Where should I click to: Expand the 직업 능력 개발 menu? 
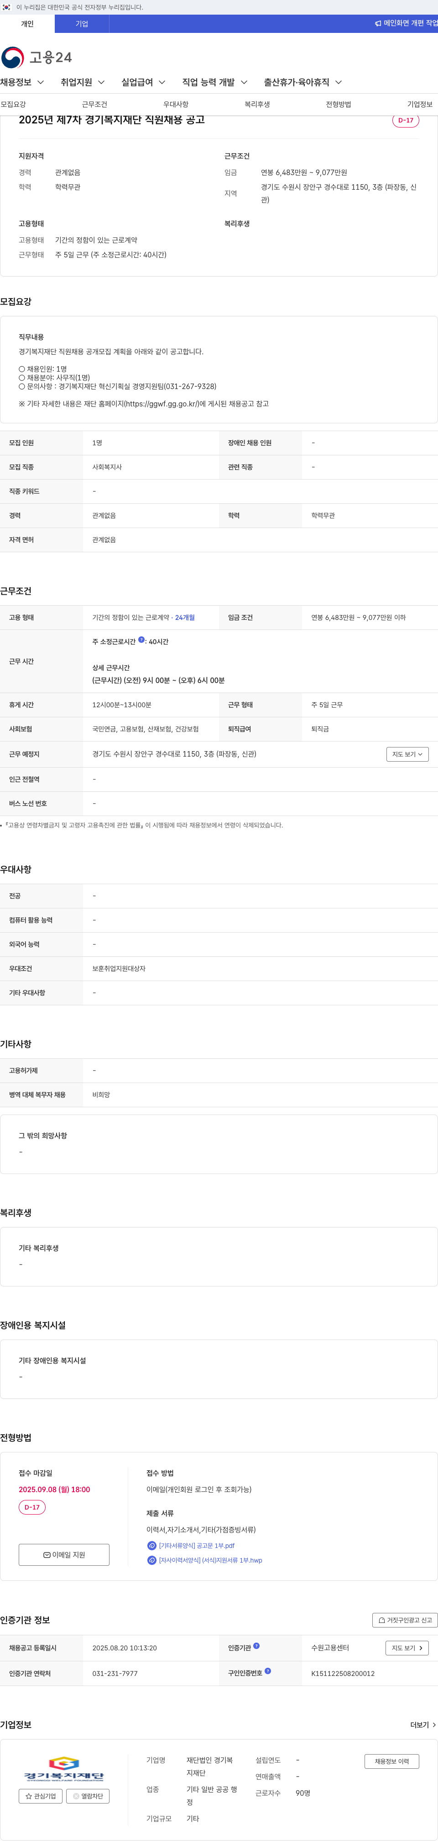tap(215, 82)
